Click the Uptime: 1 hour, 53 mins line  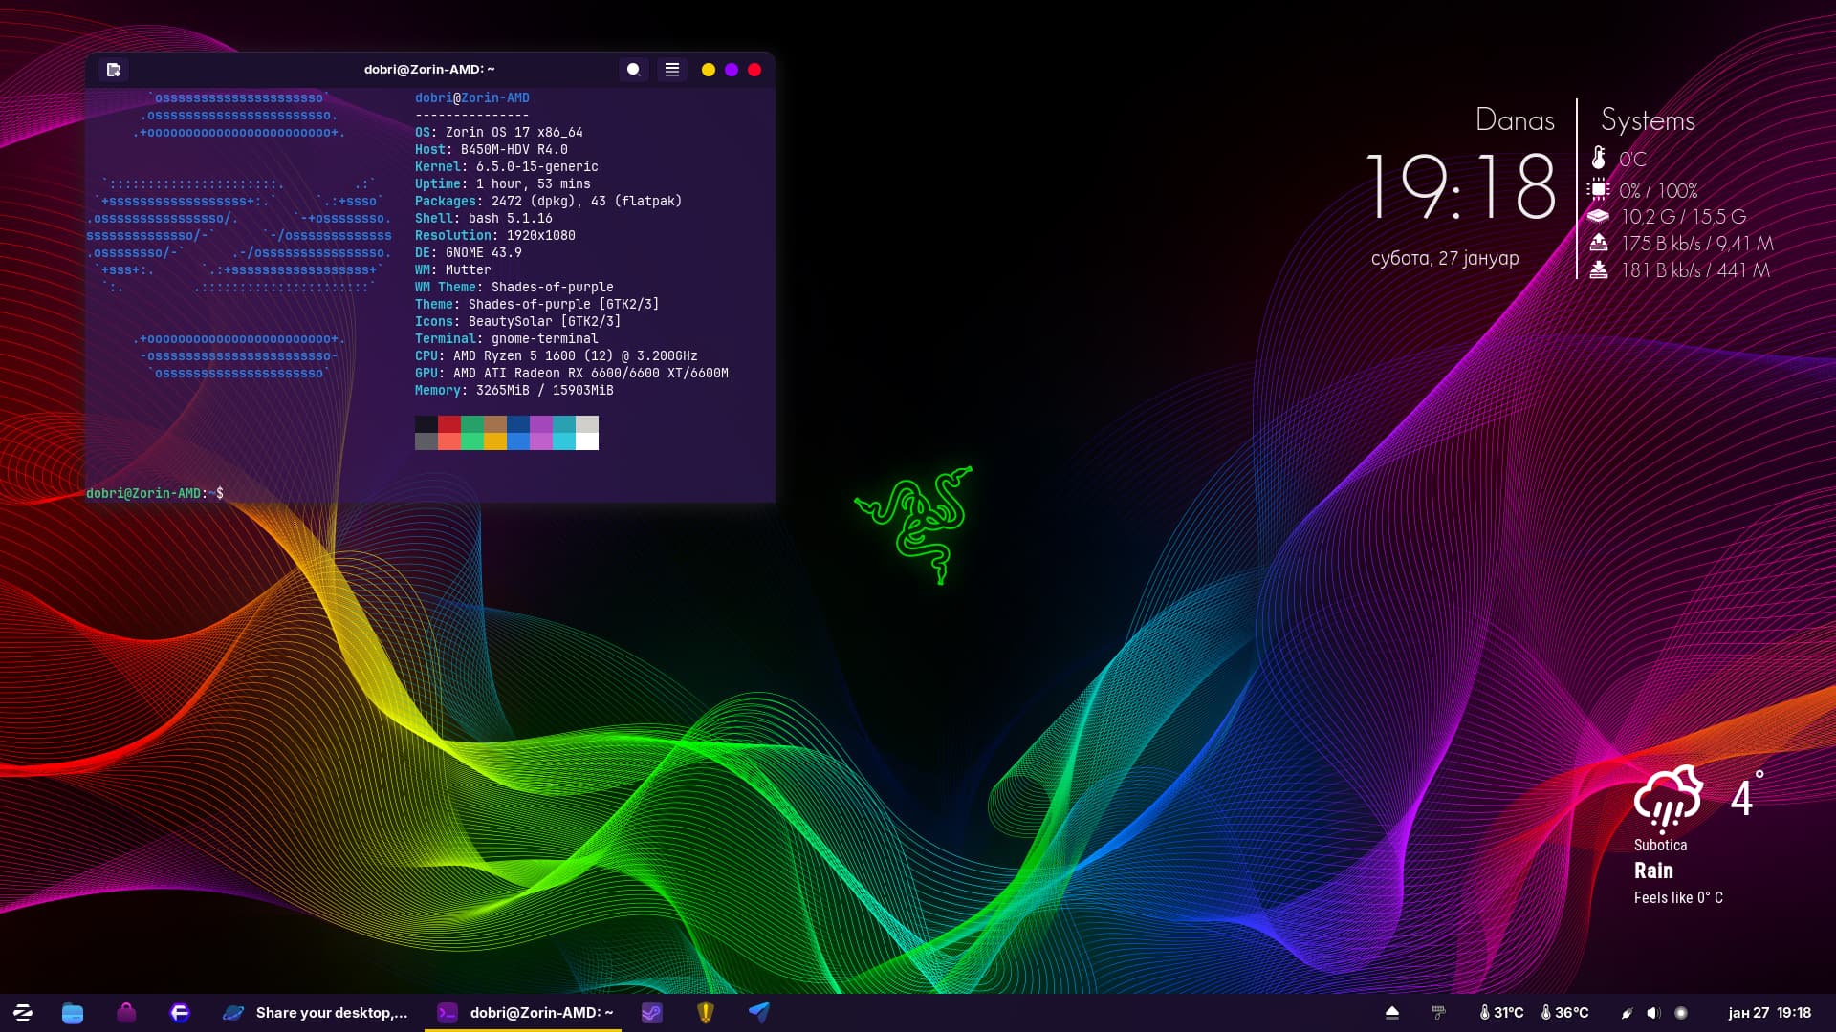coord(503,184)
